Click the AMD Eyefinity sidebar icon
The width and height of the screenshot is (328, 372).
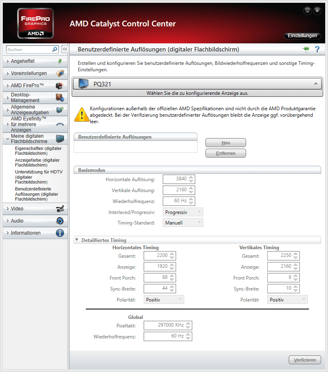point(60,124)
